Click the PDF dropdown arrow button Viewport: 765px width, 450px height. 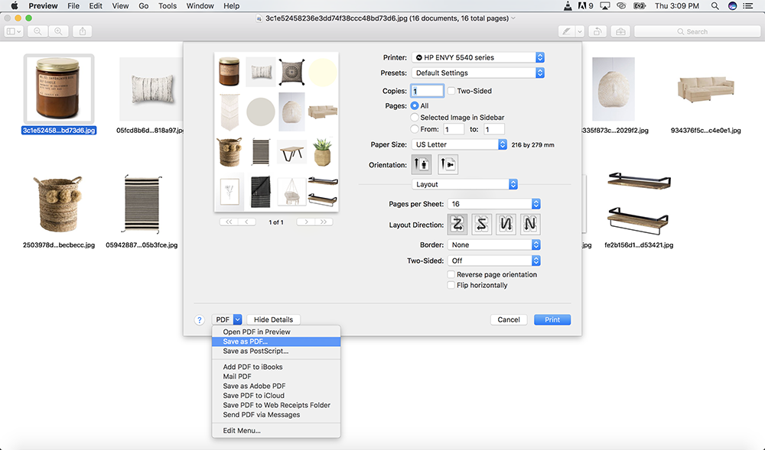click(238, 320)
